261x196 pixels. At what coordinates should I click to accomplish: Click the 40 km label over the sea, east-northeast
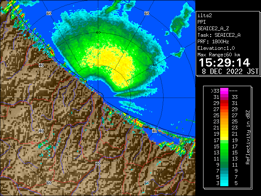pyautogui.click(x=155, y=65)
